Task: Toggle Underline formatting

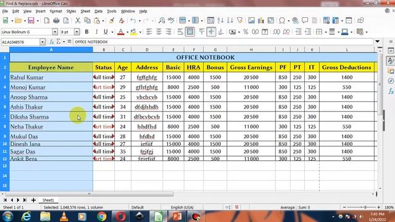Action: (x=106, y=32)
